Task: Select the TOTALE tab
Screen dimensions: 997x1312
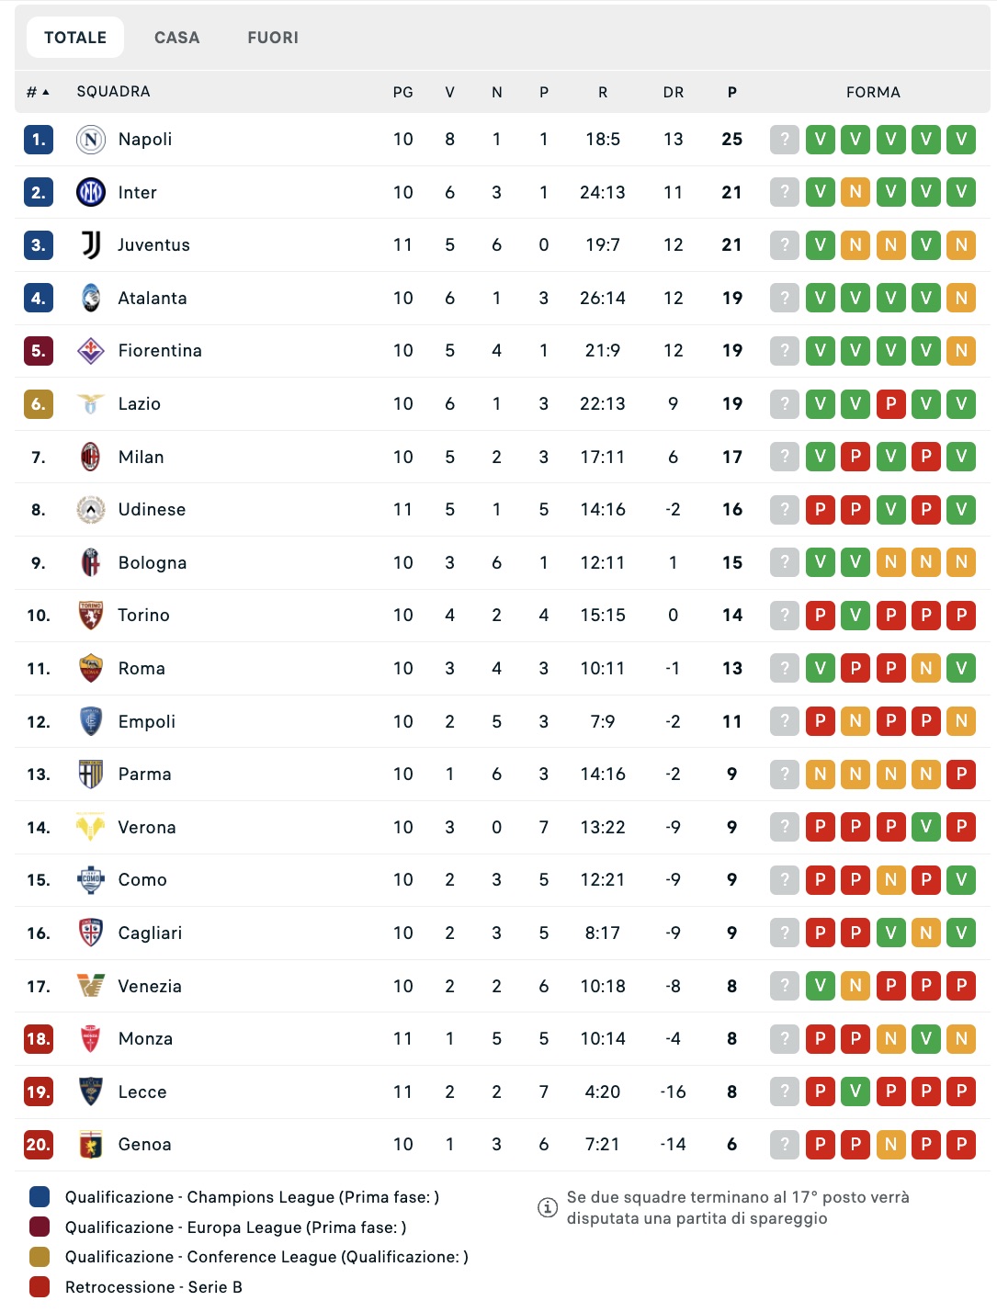Action: 75,38
